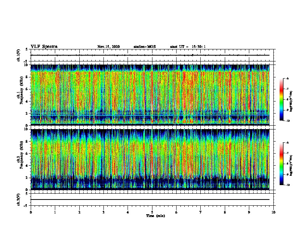Click the "VLF Spectra" plot title
308x238 pixels.
click(x=44, y=47)
